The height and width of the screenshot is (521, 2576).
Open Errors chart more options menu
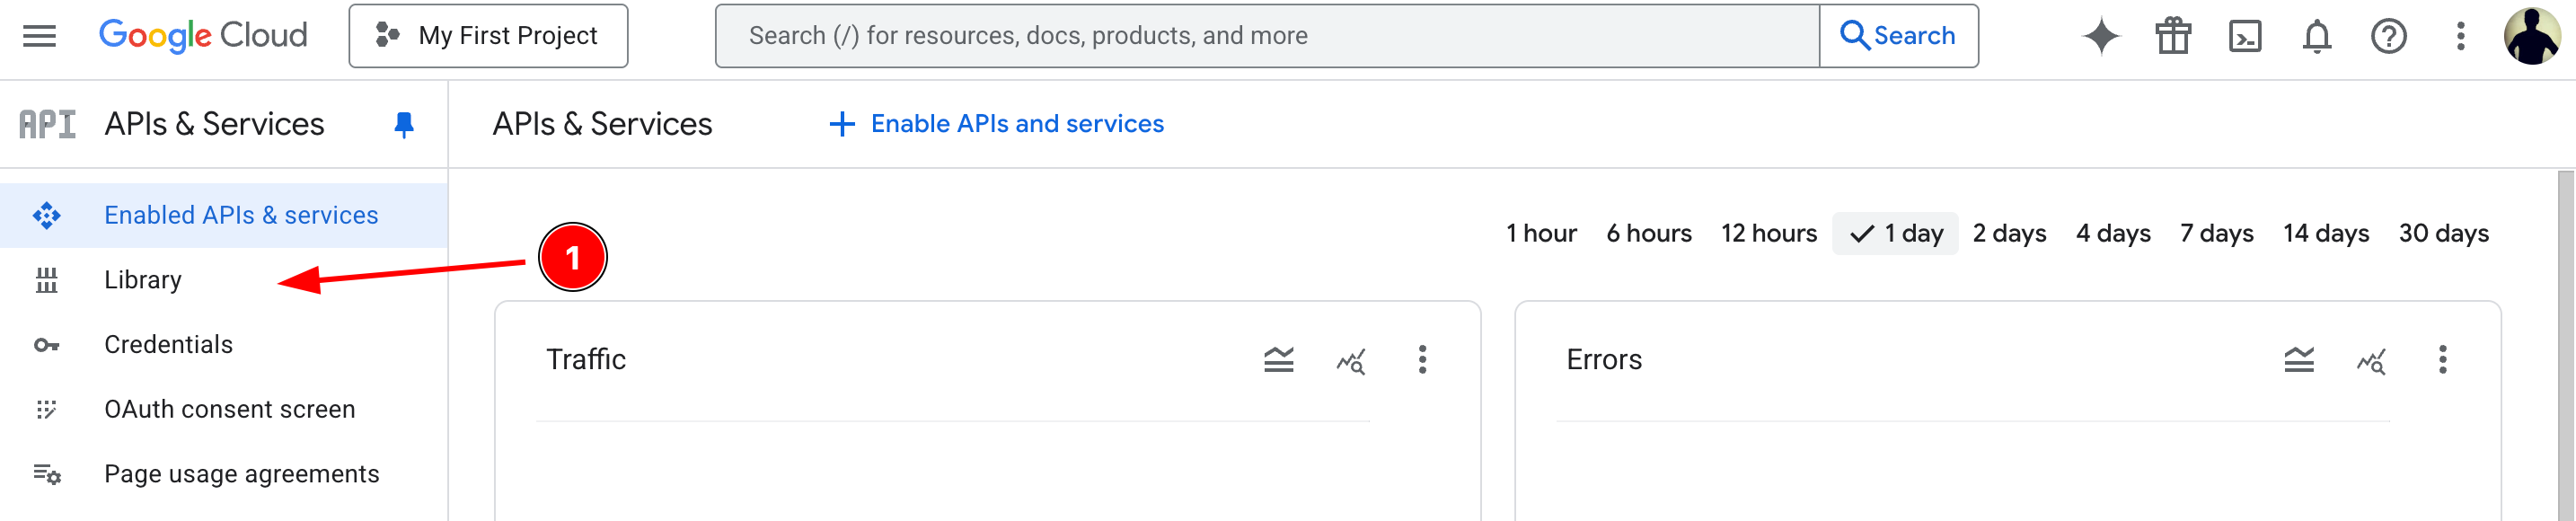pyautogui.click(x=2442, y=359)
